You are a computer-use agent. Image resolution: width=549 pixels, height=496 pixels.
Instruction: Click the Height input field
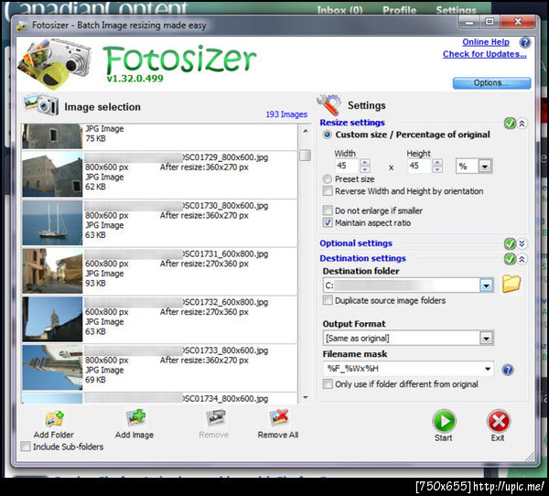point(419,166)
